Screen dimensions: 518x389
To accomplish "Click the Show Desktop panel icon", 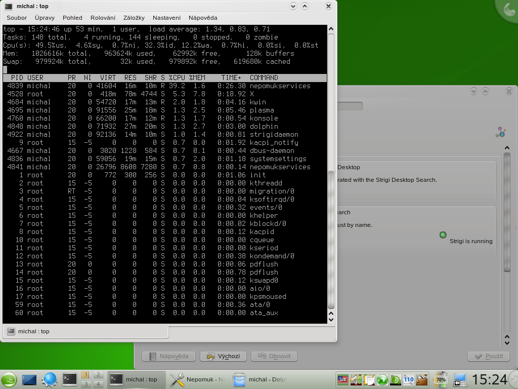I will (29, 379).
